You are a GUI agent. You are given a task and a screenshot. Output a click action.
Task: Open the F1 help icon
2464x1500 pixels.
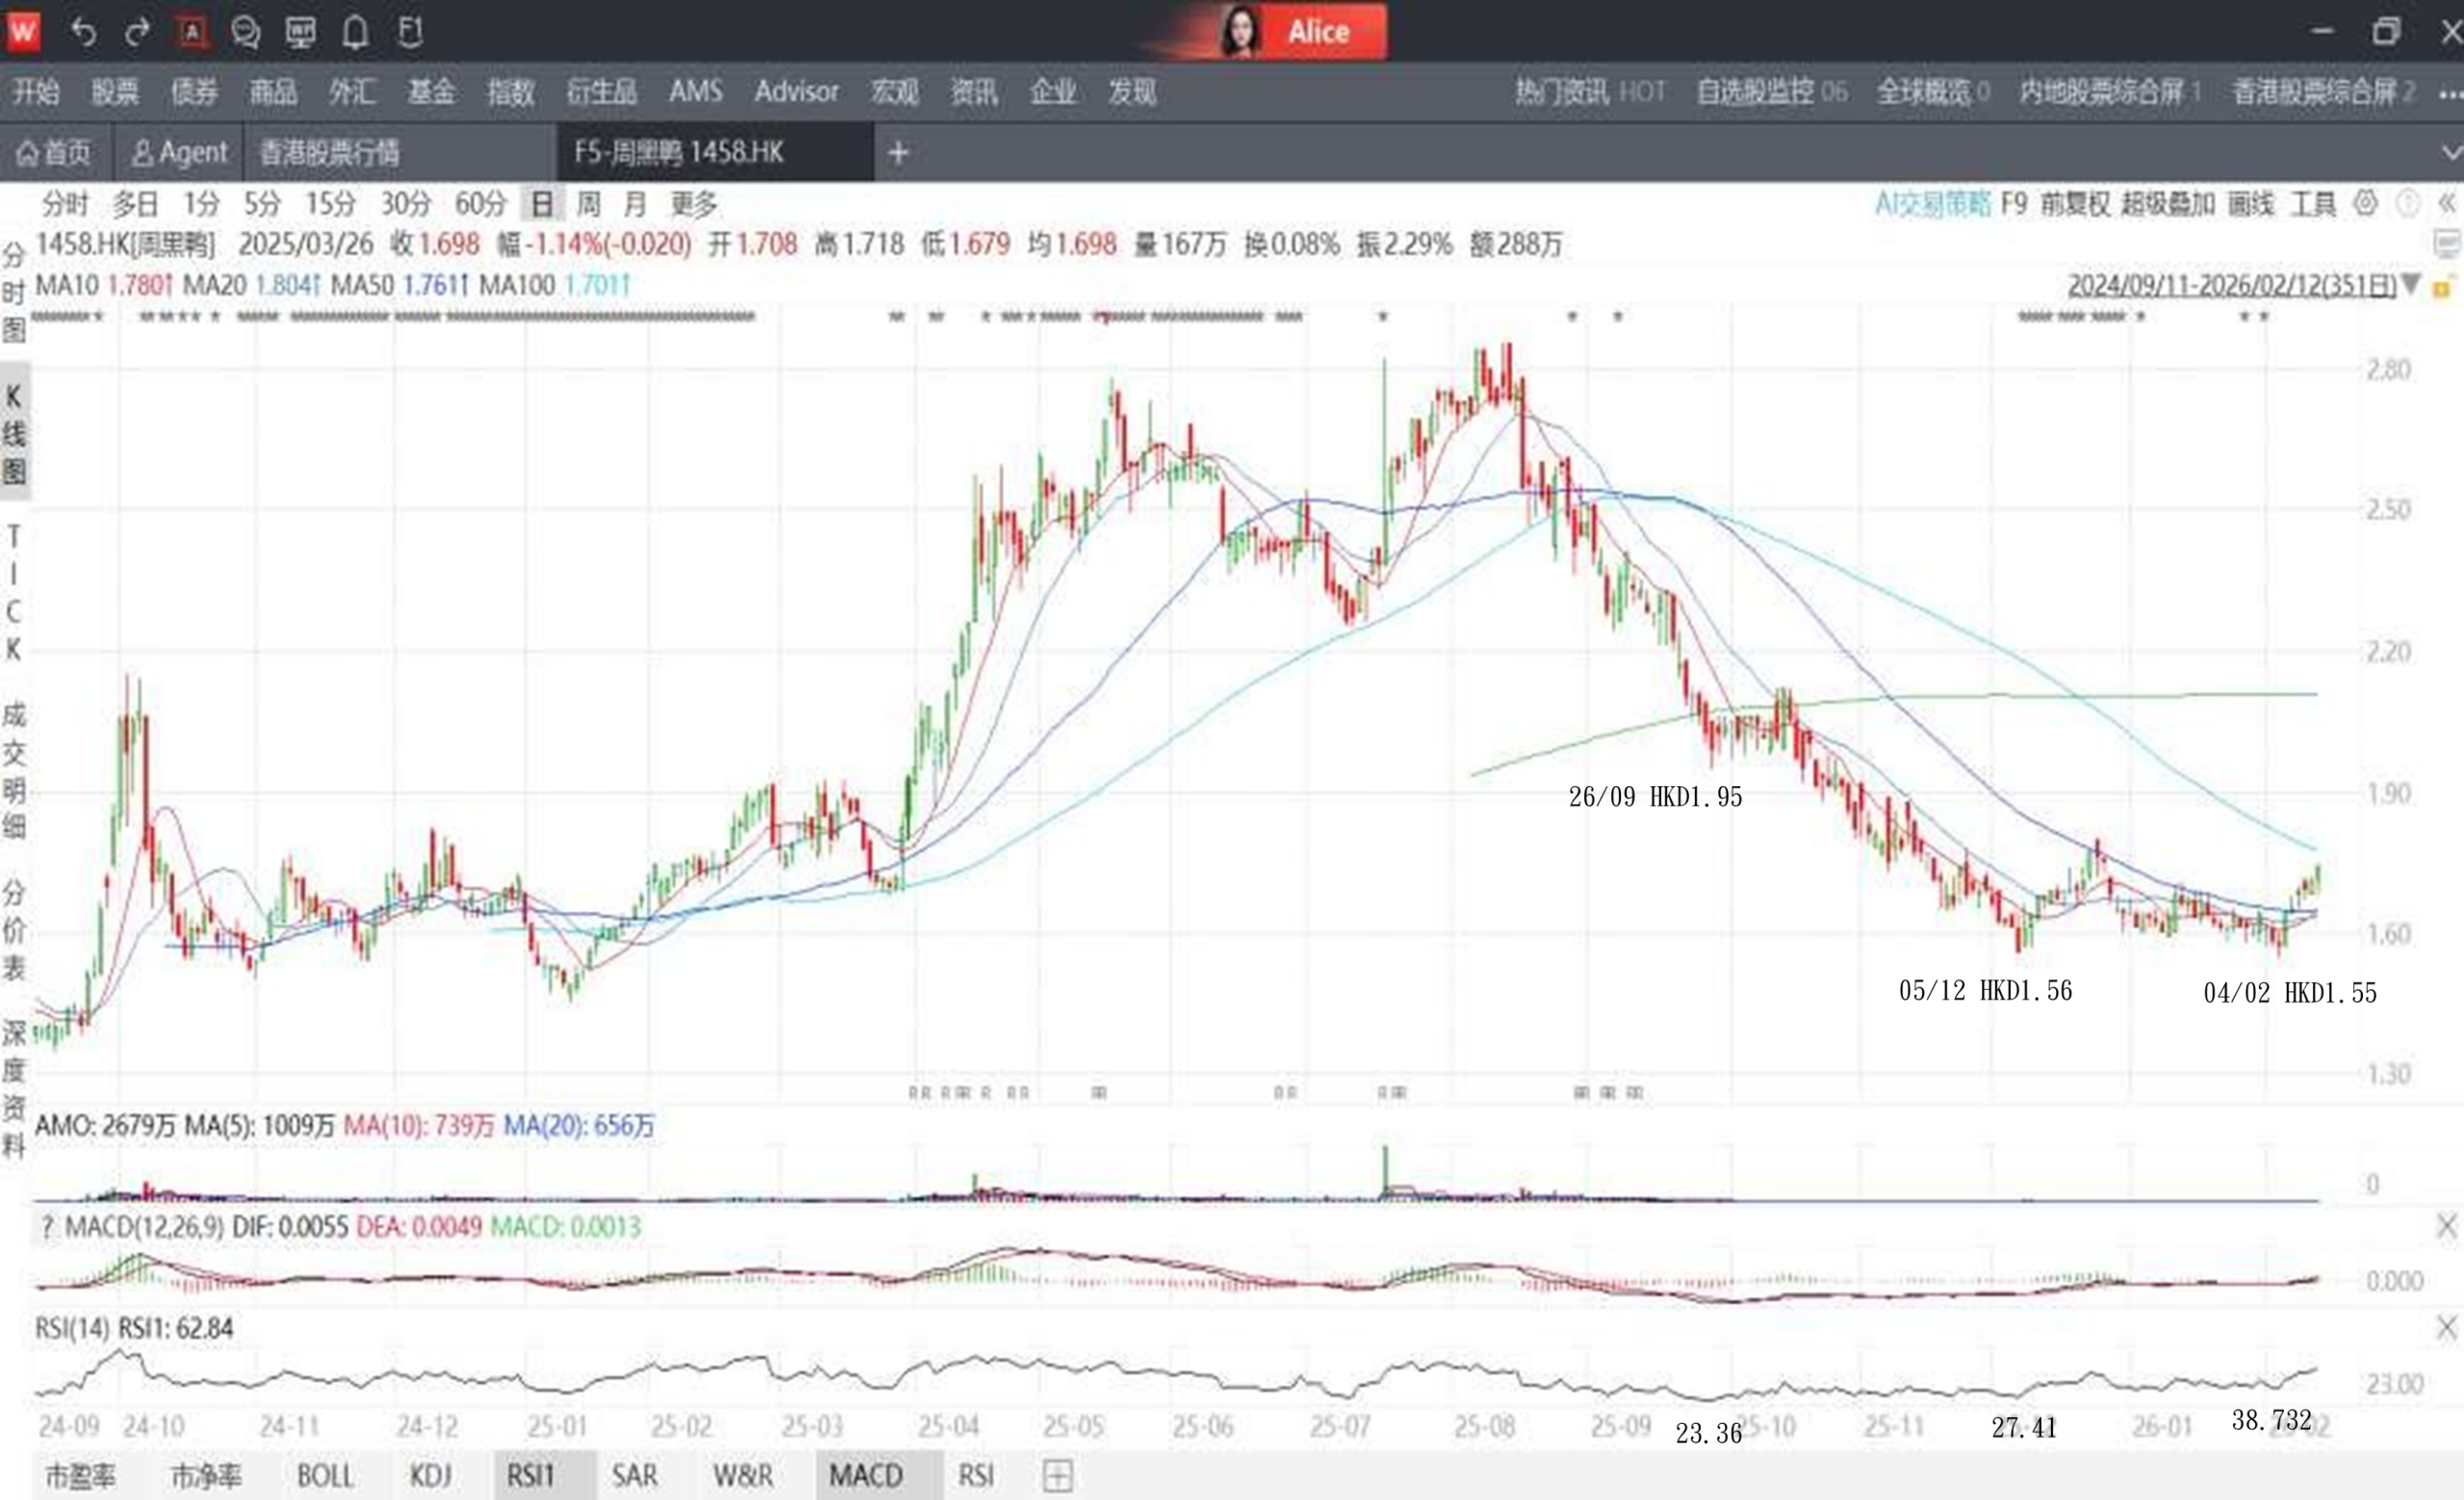[x=410, y=32]
